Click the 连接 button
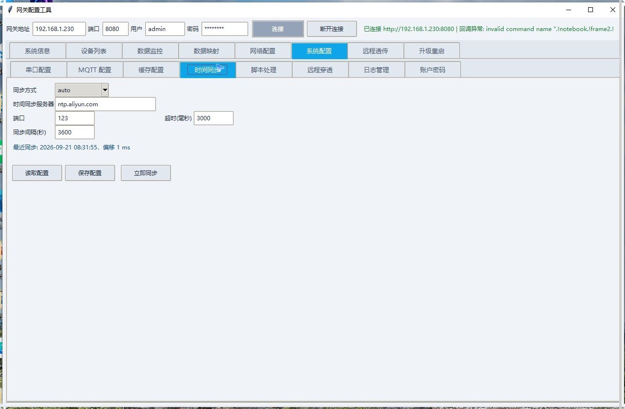The height and width of the screenshot is (409, 625). (x=278, y=29)
